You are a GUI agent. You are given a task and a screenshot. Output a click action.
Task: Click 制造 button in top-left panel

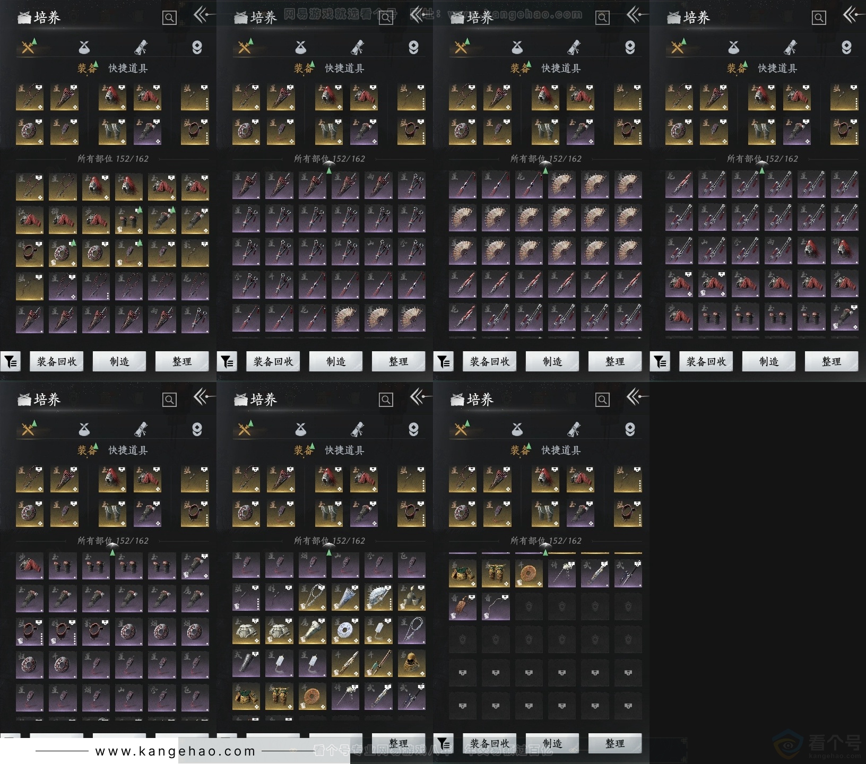(x=119, y=361)
